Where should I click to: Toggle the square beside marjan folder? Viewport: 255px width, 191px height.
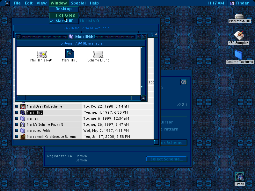[x=17, y=118]
